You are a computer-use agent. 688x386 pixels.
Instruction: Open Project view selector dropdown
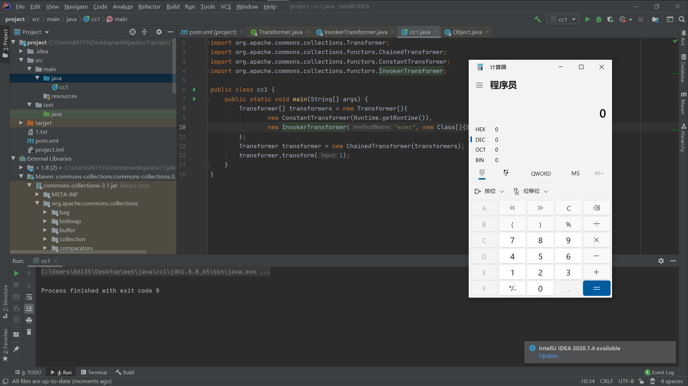tap(32, 32)
